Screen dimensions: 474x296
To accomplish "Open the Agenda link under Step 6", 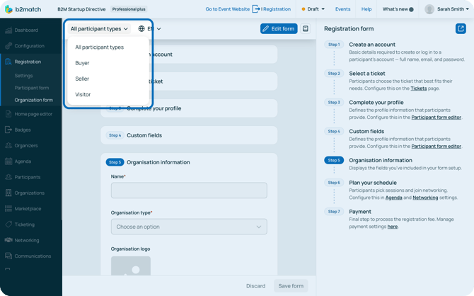I will [393, 198].
